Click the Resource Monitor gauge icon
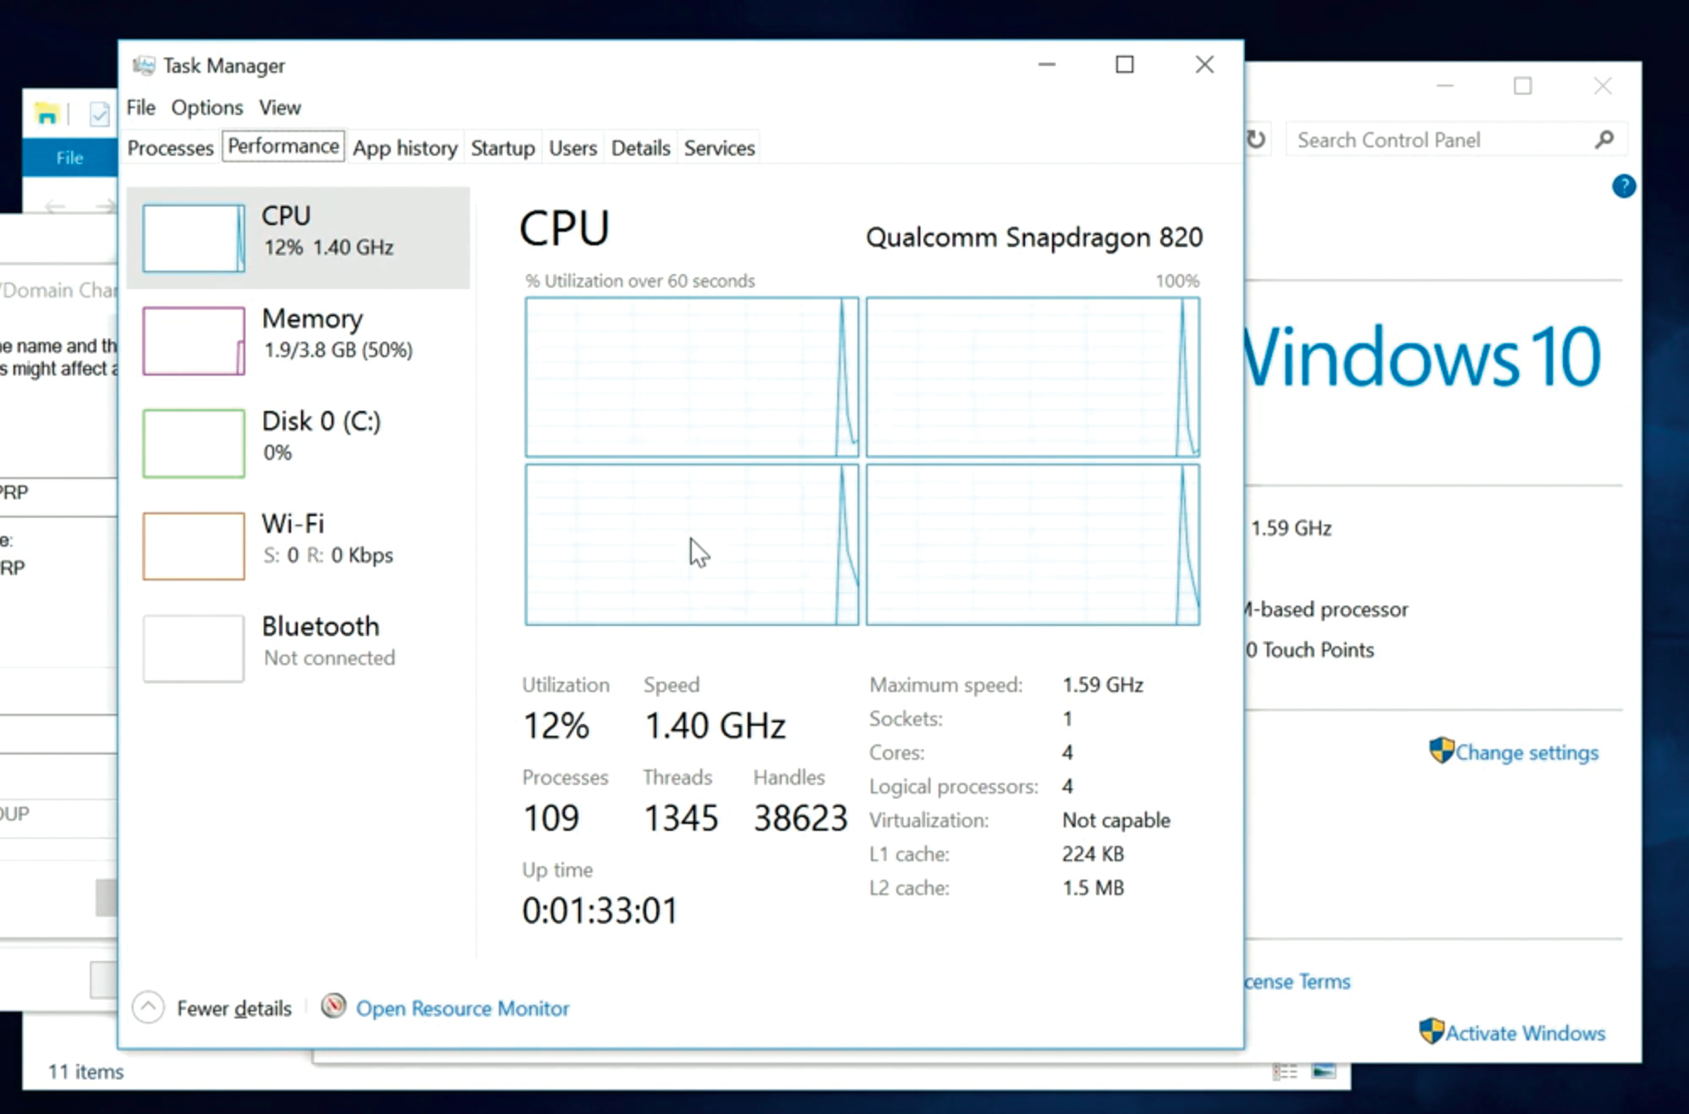 [x=333, y=1006]
